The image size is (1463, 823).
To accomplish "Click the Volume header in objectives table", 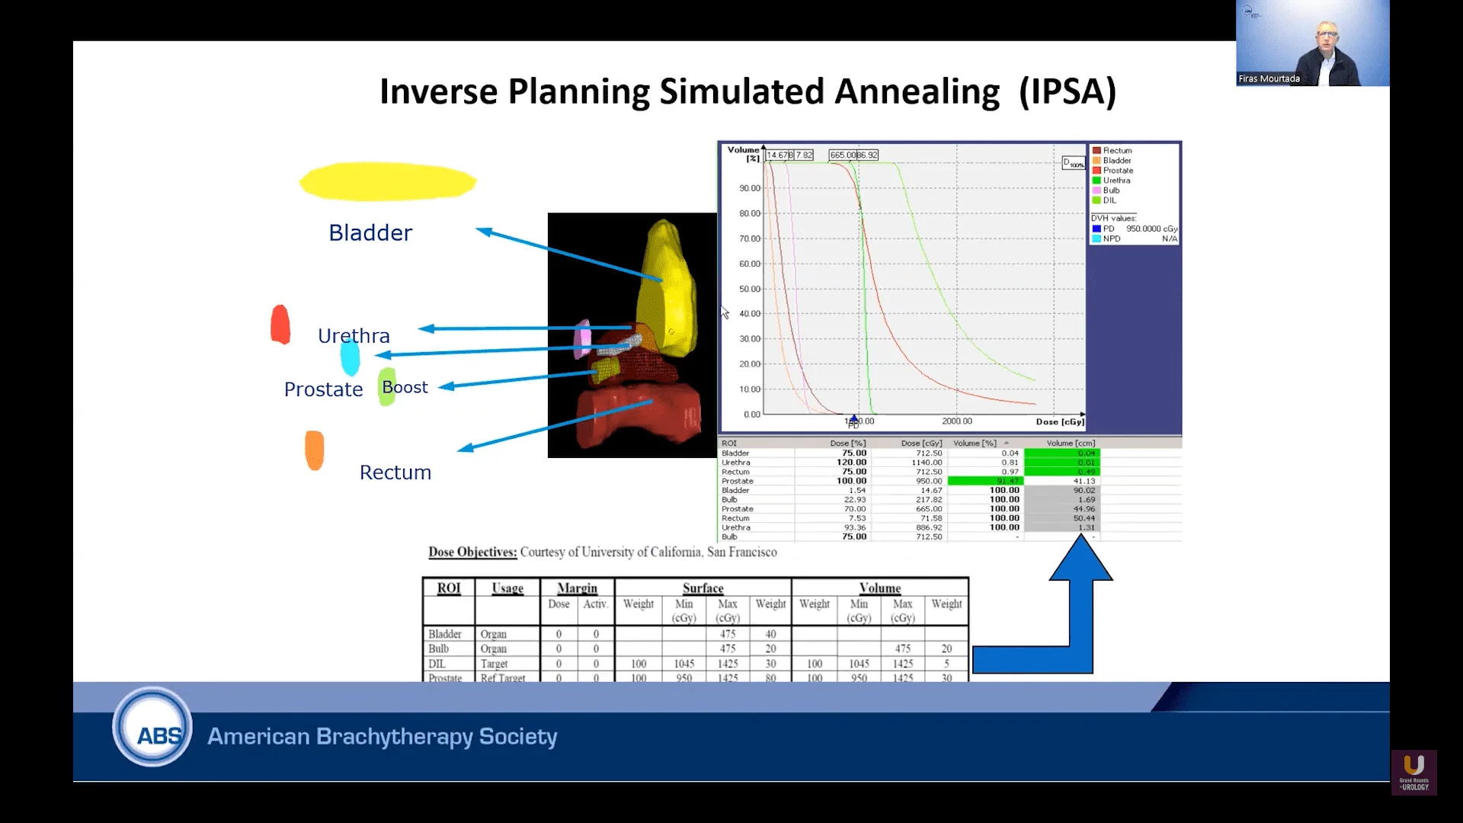I will coord(880,588).
